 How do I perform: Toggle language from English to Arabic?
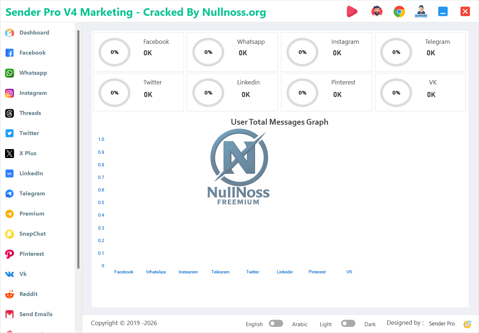click(276, 323)
